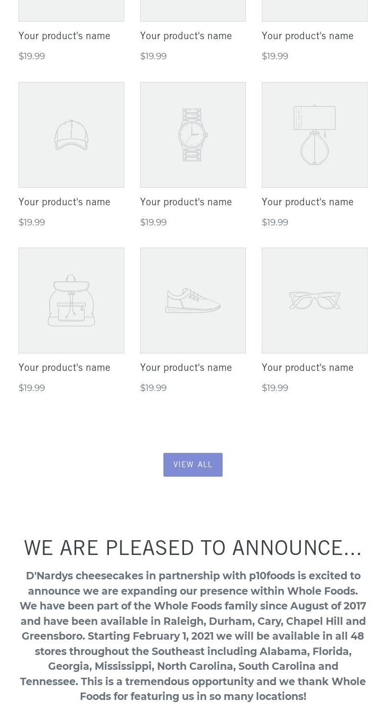Click product name under the cap image
Image resolution: width=386 pixels, height=710 pixels.
[x=65, y=202]
